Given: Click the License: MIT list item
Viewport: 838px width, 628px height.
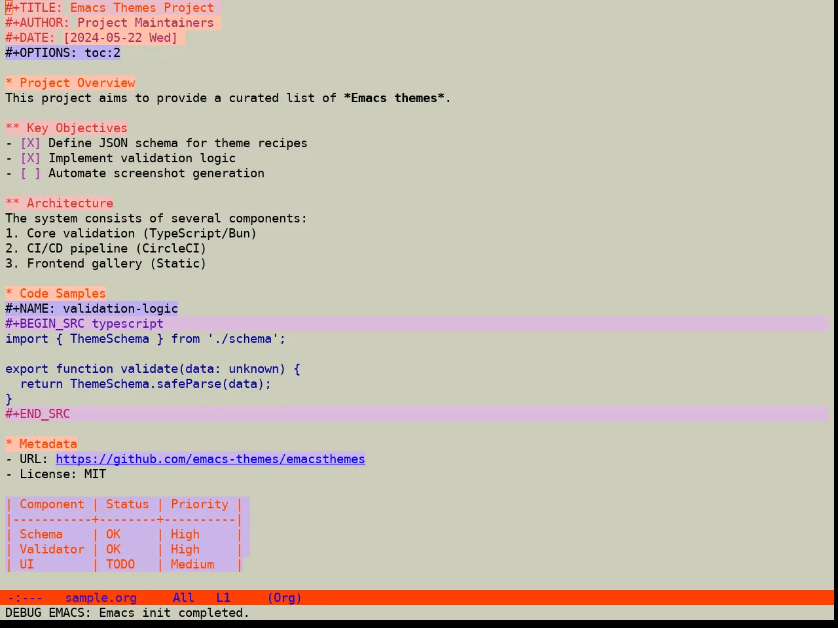Looking at the screenshot, I should (56, 474).
